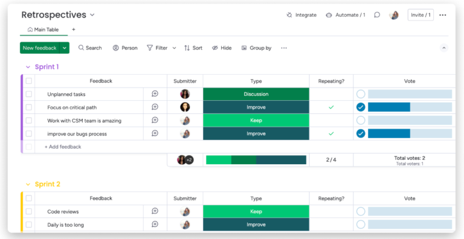Click + Add feedback in Sprint 1

click(63, 147)
